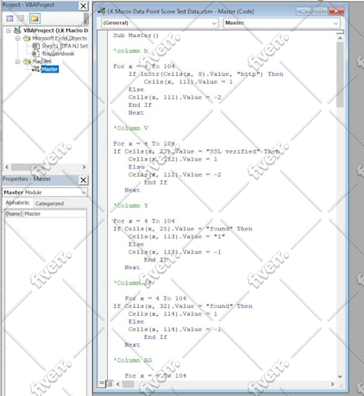Screen dimensions: 364x396
Task: Select ThisWorkbook in project tree
Action: coord(58,53)
